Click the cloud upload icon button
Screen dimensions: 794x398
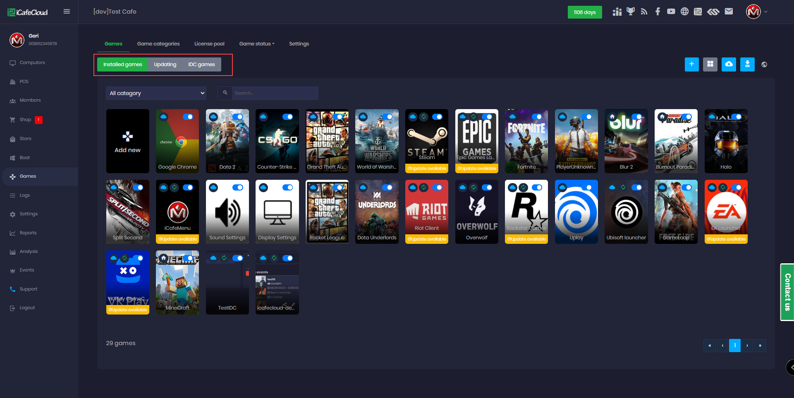[x=729, y=64]
